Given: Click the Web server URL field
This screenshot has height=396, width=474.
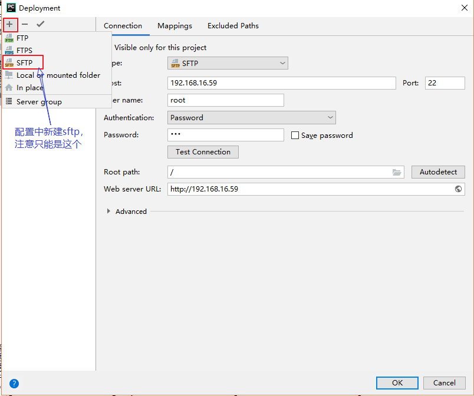Looking at the screenshot, I should [x=316, y=189].
